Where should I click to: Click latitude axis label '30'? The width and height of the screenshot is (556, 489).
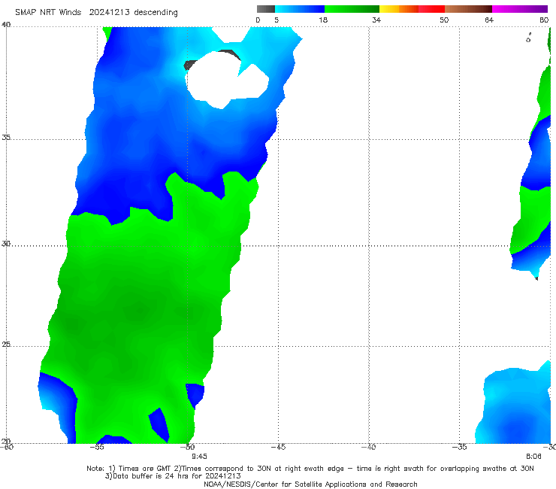click(x=6, y=244)
